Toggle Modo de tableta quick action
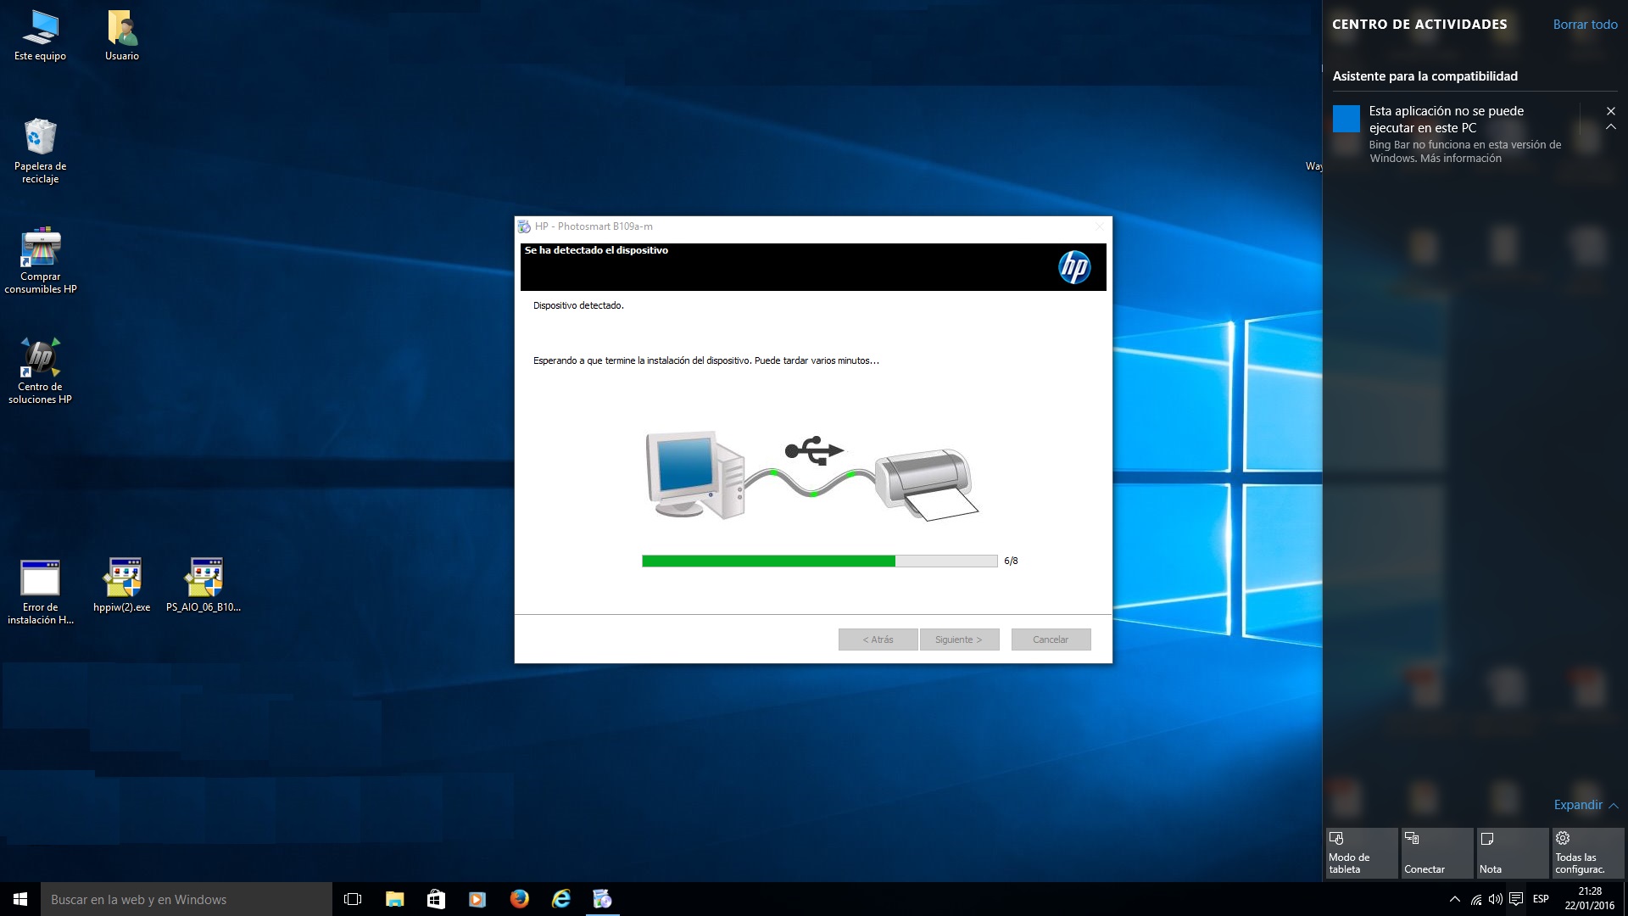Viewport: 1628px width, 916px height. tap(1362, 852)
